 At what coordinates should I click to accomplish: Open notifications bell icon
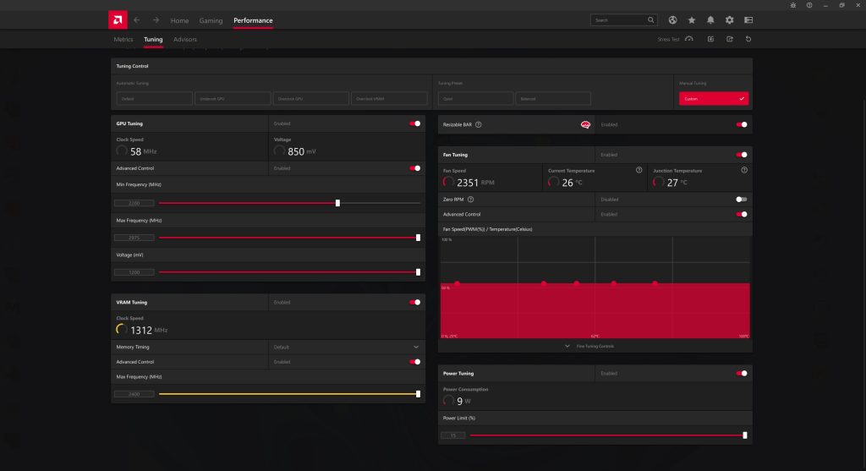[x=710, y=19]
